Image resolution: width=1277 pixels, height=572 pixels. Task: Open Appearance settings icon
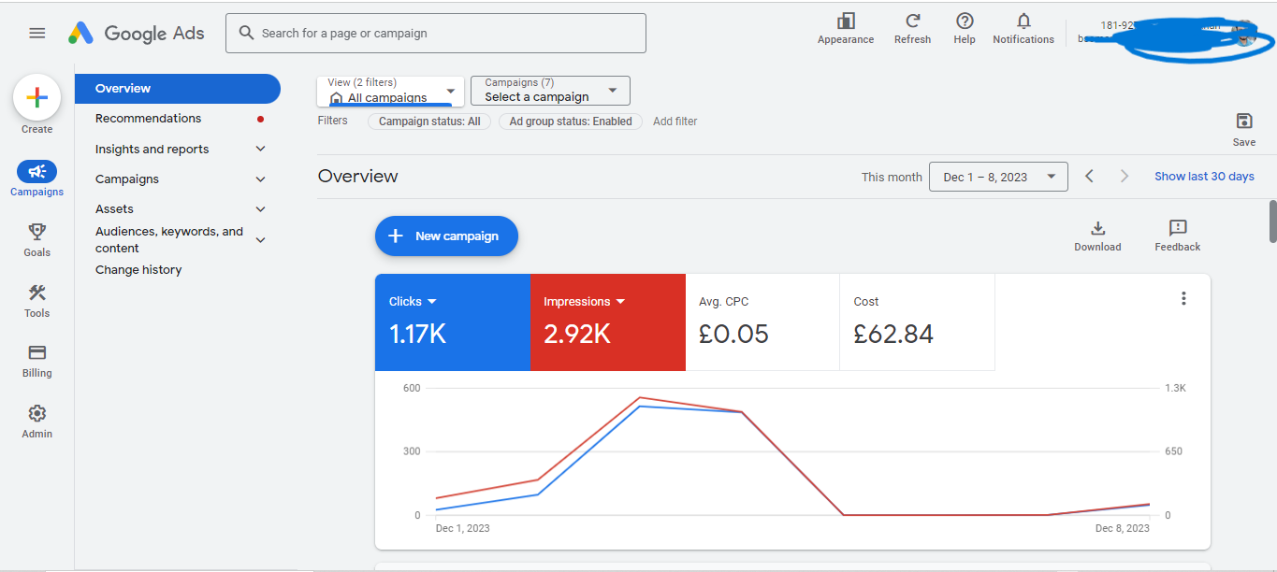pos(846,21)
